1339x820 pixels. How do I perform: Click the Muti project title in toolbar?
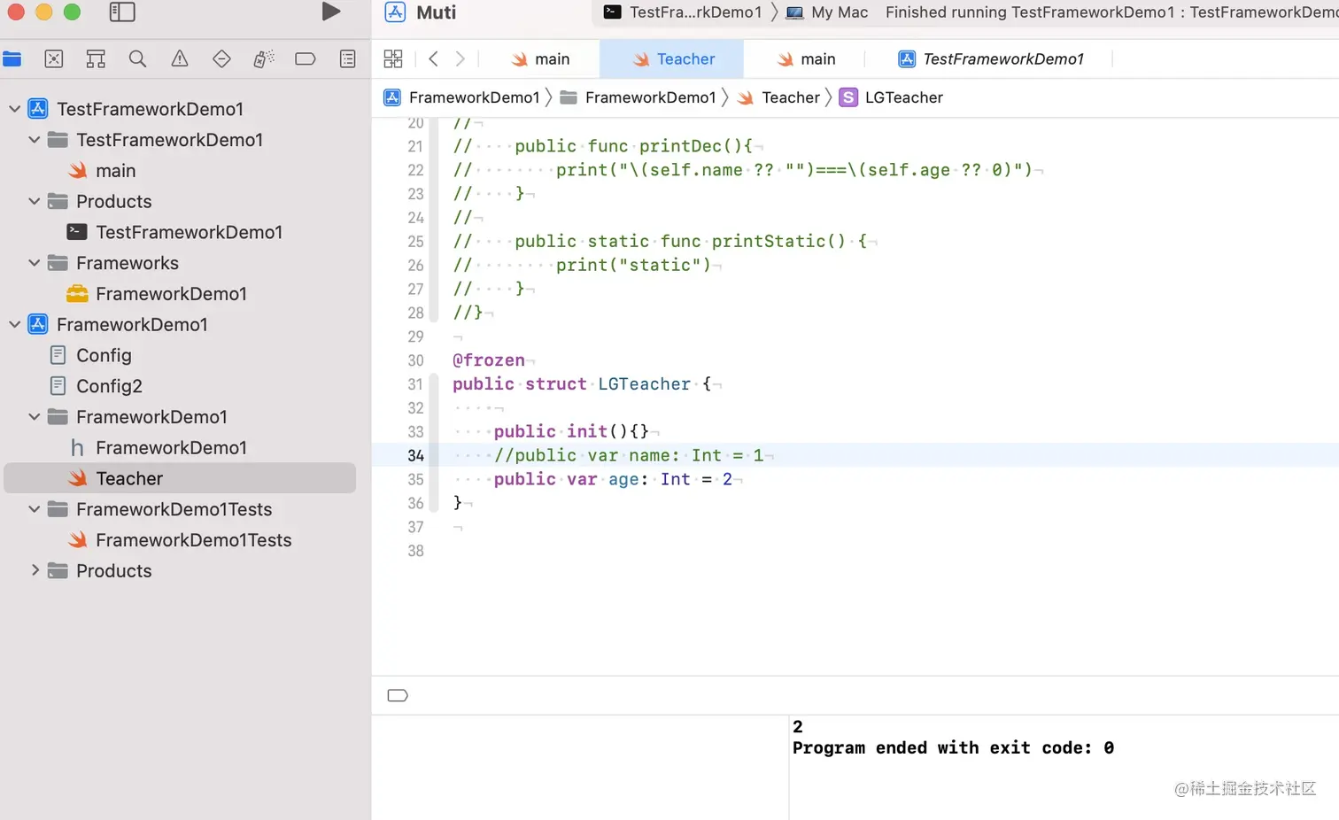point(437,12)
